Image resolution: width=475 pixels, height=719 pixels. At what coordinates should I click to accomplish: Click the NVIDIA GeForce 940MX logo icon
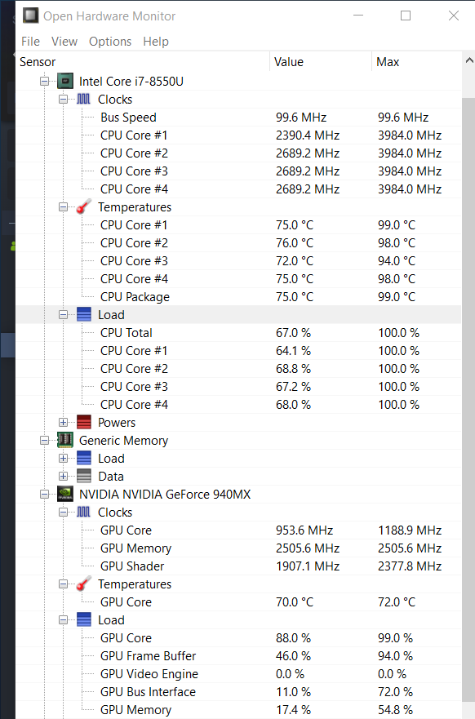[65, 495]
